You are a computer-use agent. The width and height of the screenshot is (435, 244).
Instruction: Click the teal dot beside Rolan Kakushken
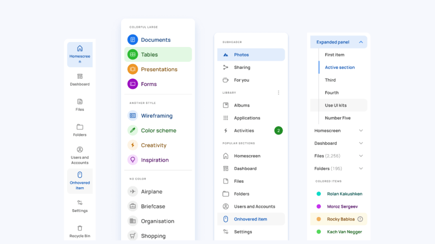[319, 194]
